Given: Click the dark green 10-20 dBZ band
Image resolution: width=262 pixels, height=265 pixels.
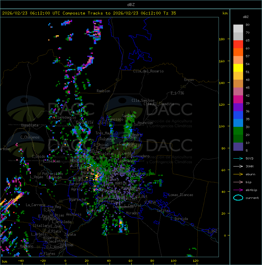Looking at the screenshot, I should click(238, 138).
